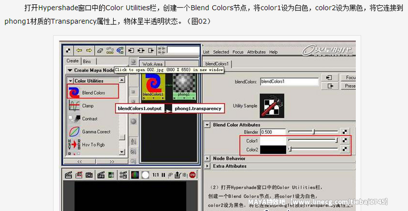408x211 pixels.
Task: Click the Presets button
Action: 350,86
